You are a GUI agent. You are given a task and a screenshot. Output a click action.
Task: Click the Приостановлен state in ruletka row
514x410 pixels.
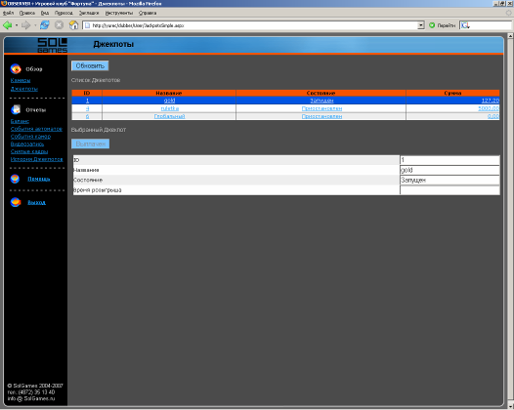click(321, 108)
